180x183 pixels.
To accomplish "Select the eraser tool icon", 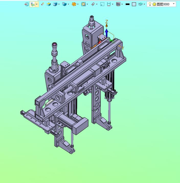I will [x=43, y=4].
